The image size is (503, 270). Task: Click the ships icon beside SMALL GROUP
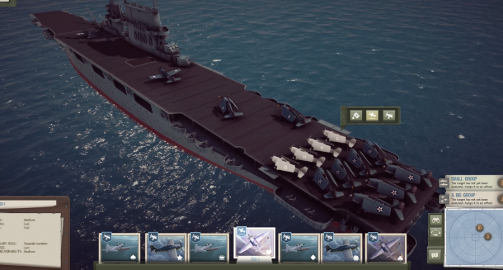coord(443,183)
